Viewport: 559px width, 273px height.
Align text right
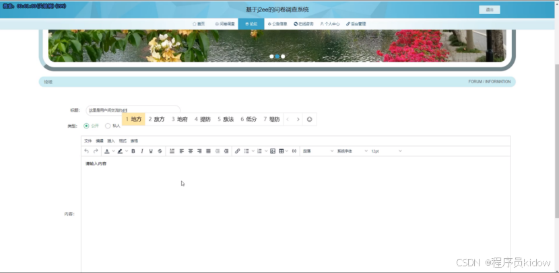(199, 151)
